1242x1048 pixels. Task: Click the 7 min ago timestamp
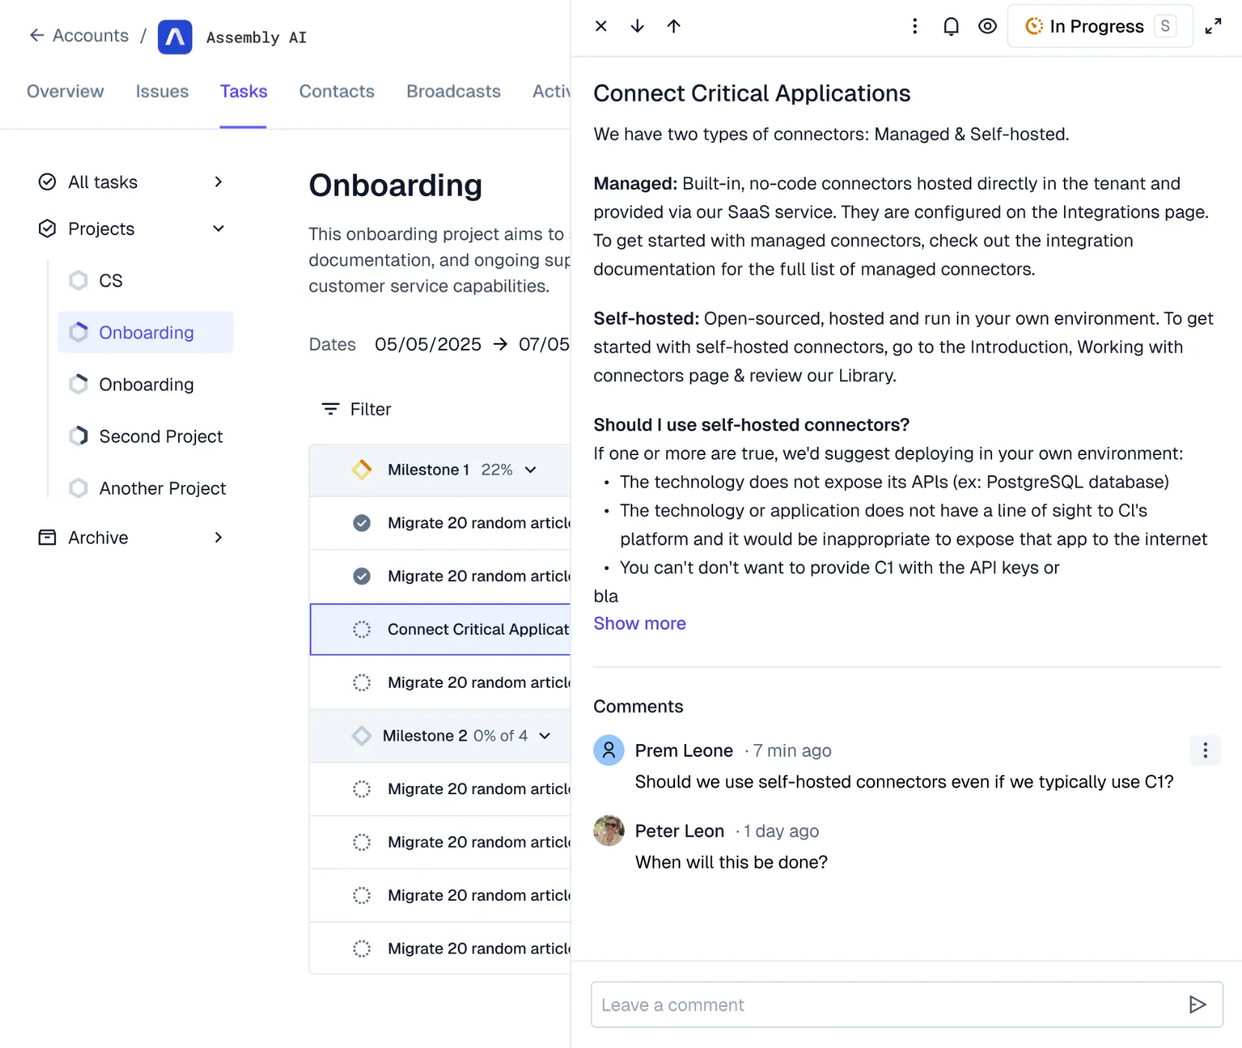792,750
